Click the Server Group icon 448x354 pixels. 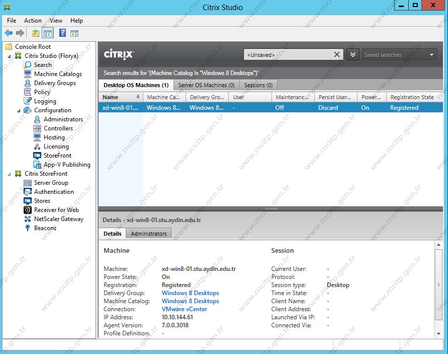click(28, 183)
